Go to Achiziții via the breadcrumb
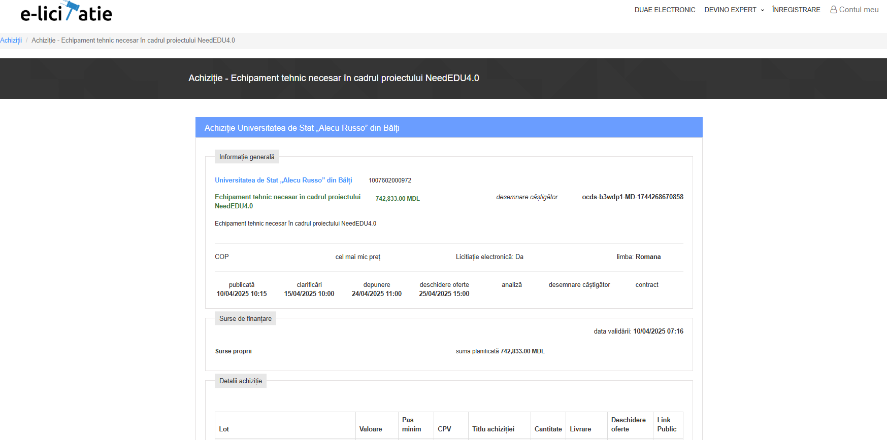 click(x=11, y=41)
